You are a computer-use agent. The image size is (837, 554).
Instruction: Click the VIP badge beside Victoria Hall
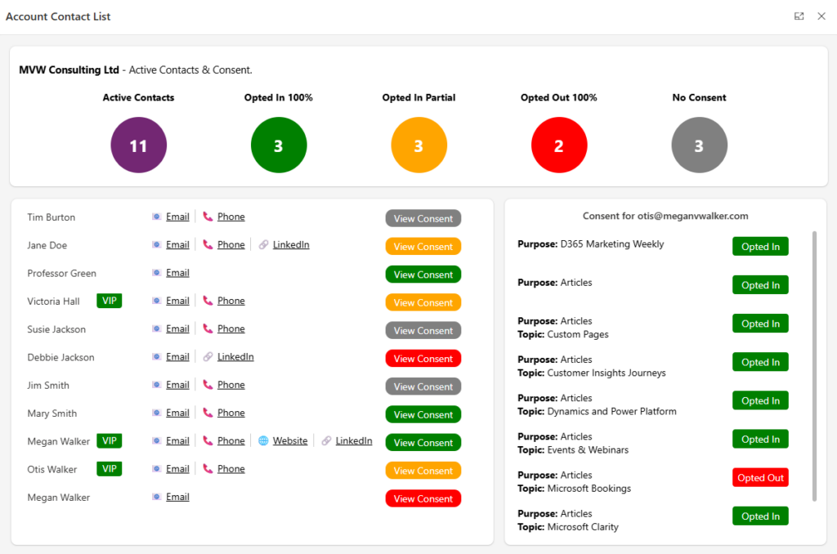coord(109,301)
